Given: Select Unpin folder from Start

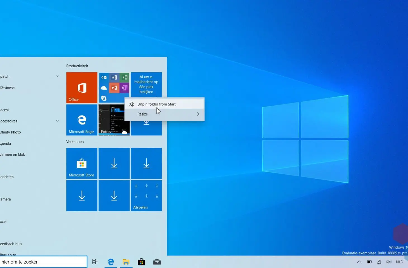Looking at the screenshot, I should click(156, 104).
